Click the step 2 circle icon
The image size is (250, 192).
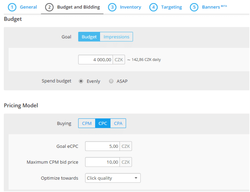point(49,7)
